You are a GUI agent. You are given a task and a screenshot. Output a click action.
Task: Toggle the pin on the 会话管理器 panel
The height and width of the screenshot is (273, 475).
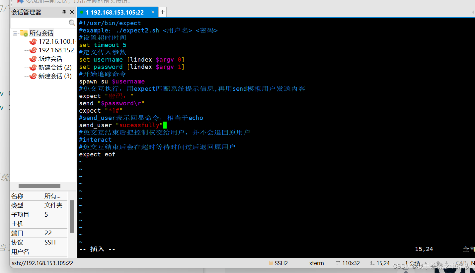64,12
